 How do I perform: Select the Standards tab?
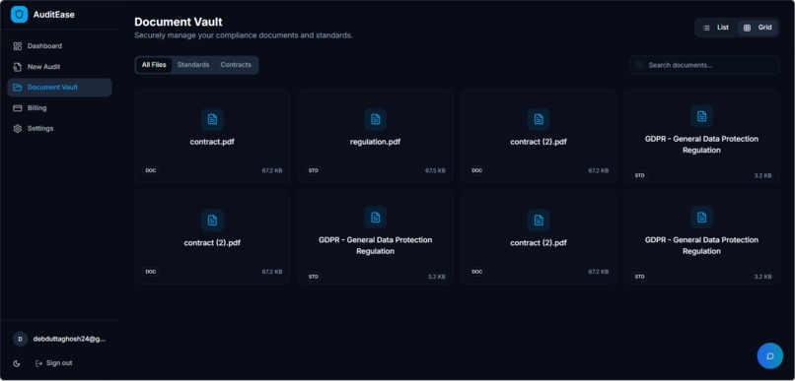point(193,65)
